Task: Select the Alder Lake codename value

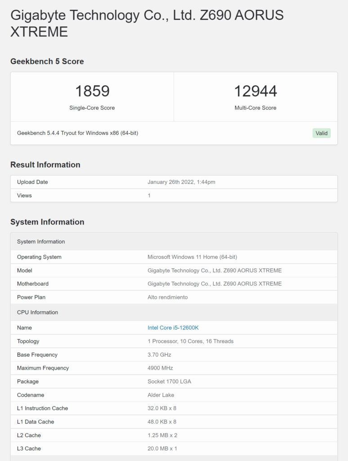Action: click(161, 395)
